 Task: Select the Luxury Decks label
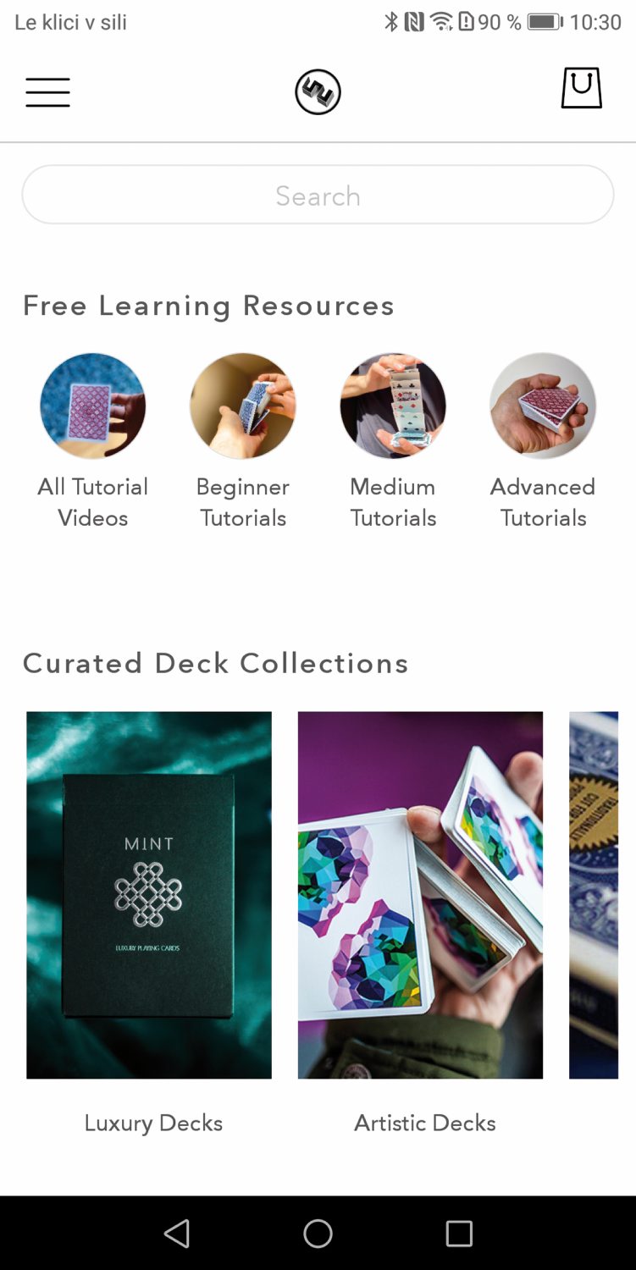(x=153, y=1124)
